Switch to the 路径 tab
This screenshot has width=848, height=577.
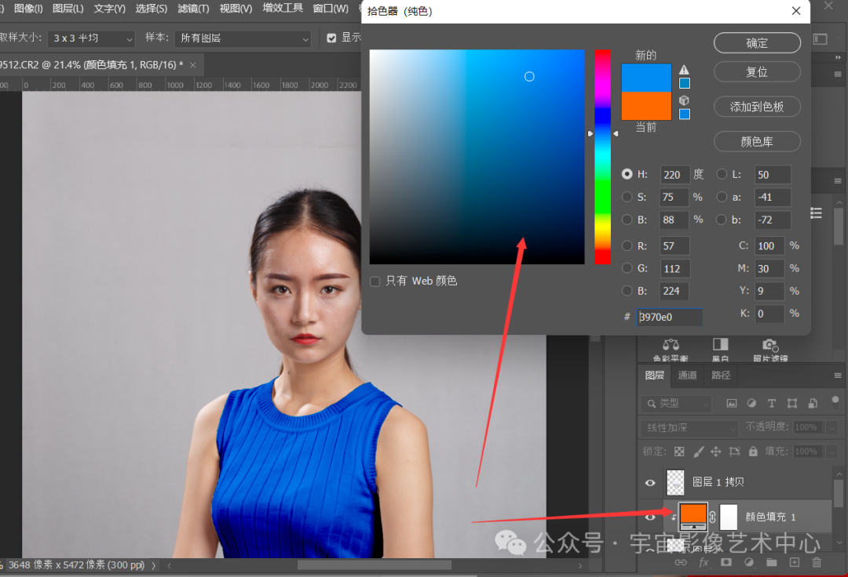(x=720, y=376)
